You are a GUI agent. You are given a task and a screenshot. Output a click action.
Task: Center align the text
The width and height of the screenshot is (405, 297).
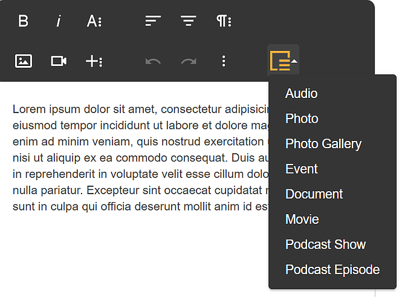pyautogui.click(x=188, y=21)
